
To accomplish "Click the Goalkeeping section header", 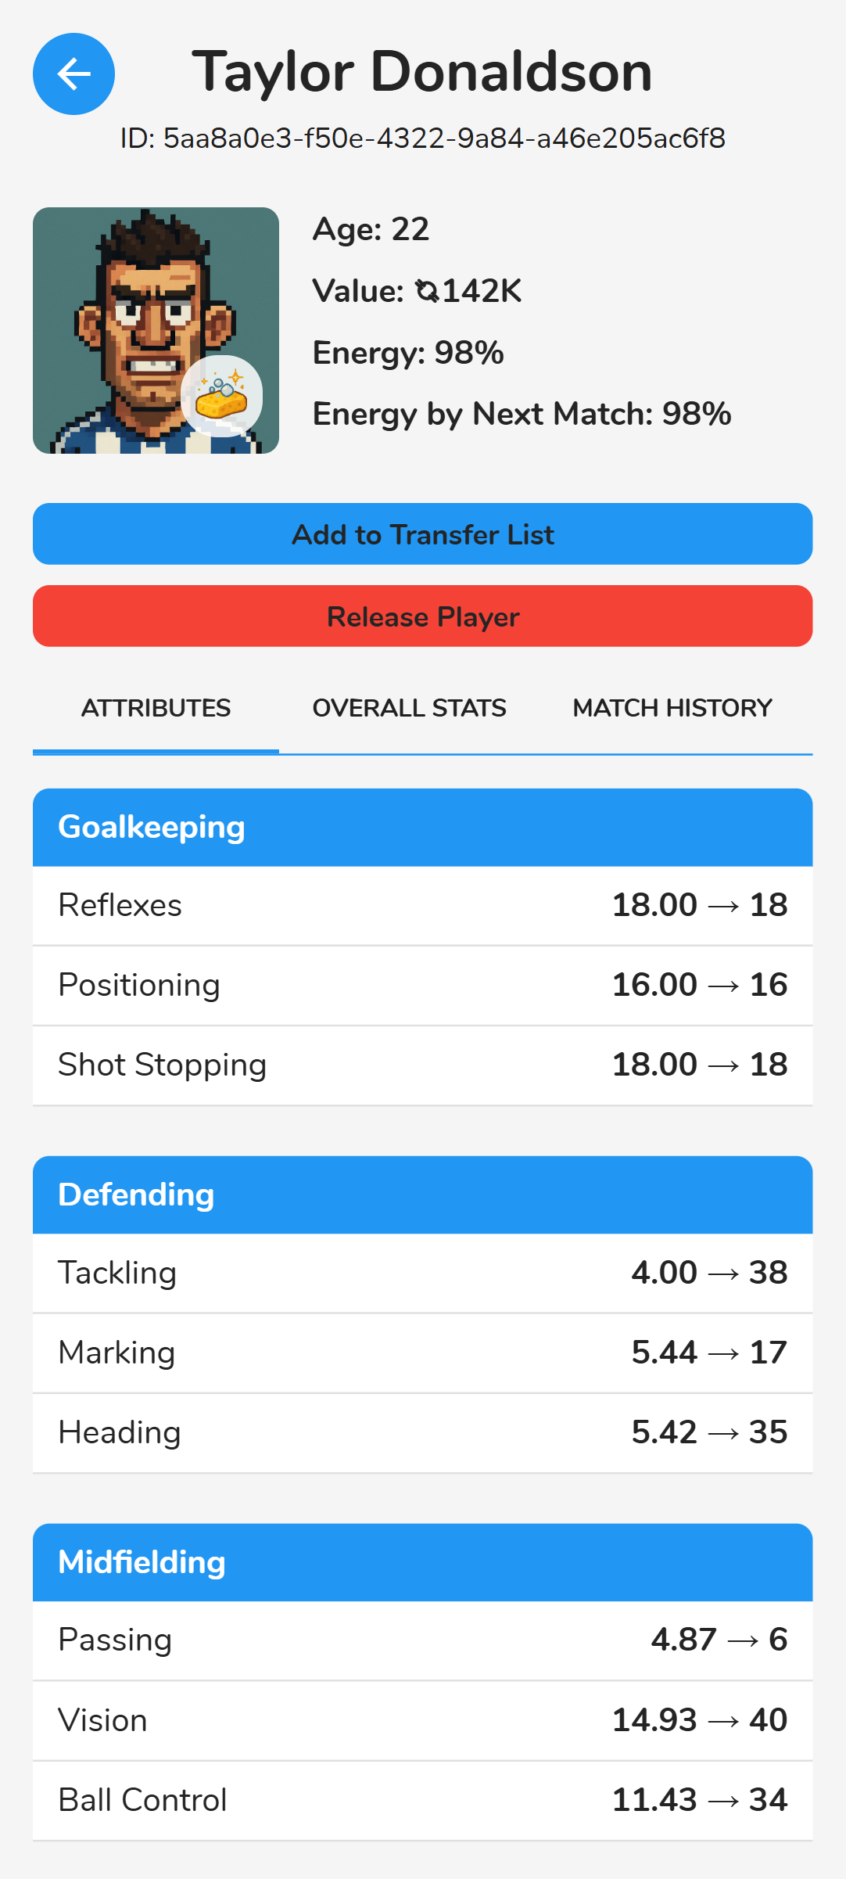I will pyautogui.click(x=423, y=827).
